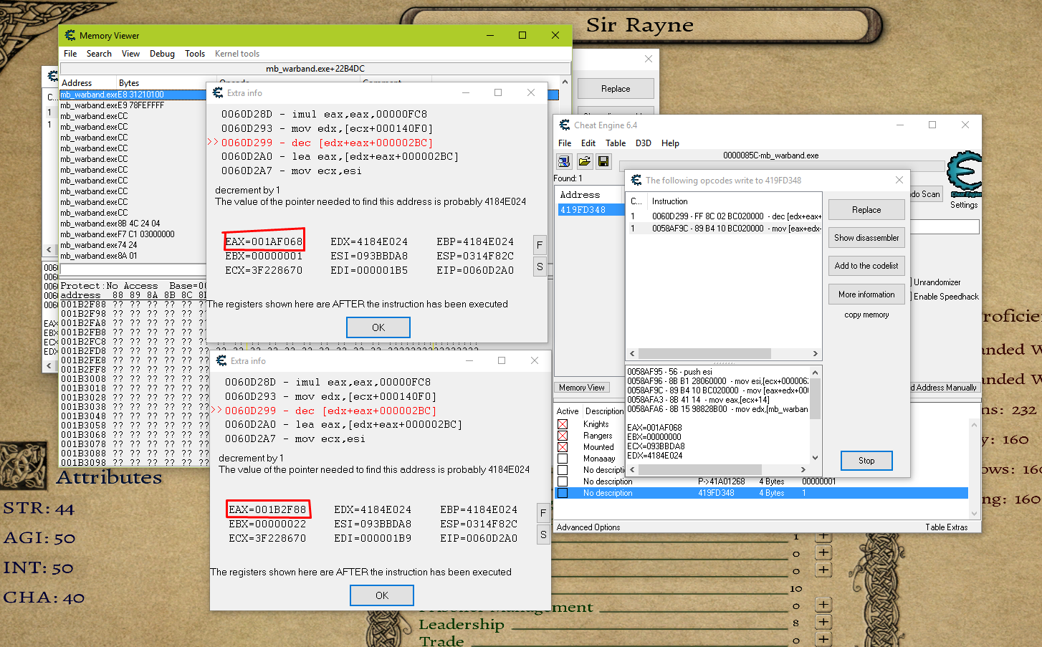Viewport: 1042px width, 647px height.
Task: Open the Memory Viewer Search menu
Action: click(99, 54)
